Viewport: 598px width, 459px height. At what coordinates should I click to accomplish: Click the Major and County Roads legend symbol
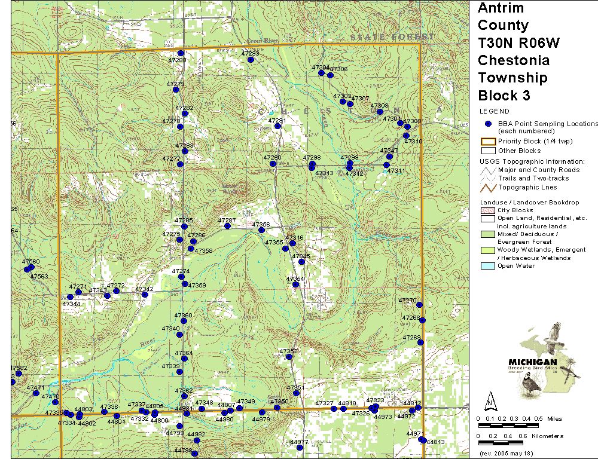tap(487, 170)
